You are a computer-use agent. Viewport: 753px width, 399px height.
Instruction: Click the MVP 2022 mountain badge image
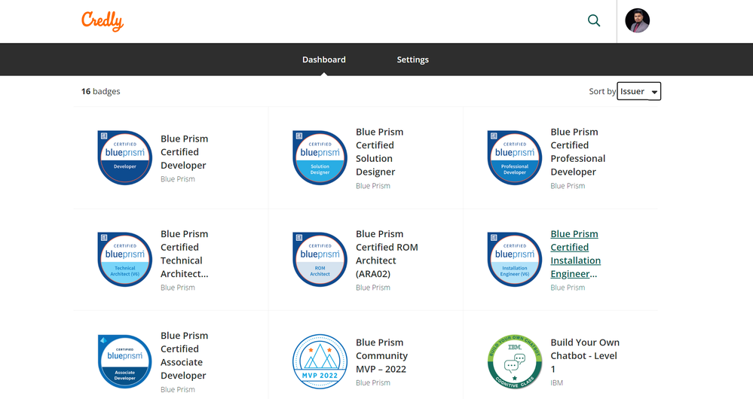[320, 361]
